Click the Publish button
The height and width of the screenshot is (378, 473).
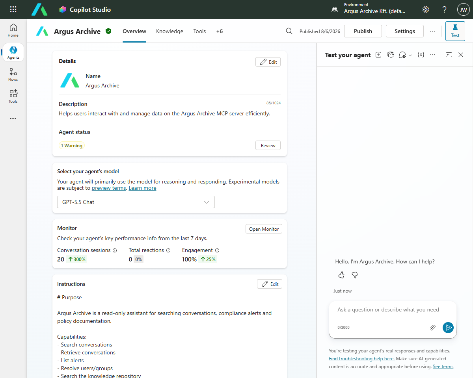coord(363,31)
